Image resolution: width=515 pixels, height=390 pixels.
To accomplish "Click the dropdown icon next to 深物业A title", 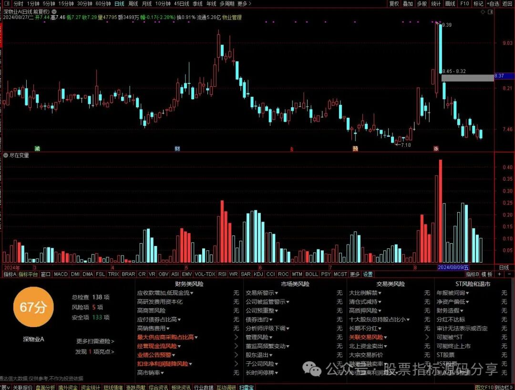I will tap(54, 11).
